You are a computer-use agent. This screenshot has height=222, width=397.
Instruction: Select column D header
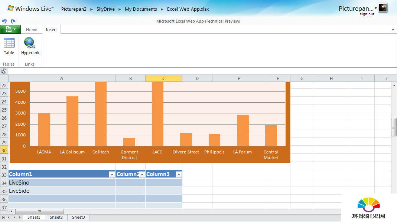197,79
